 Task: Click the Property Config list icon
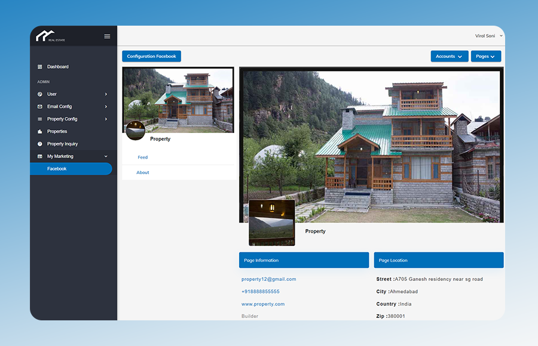coord(40,119)
